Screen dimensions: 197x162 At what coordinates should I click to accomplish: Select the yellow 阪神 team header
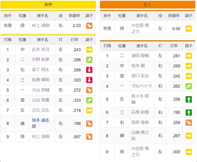click(x=48, y=5)
